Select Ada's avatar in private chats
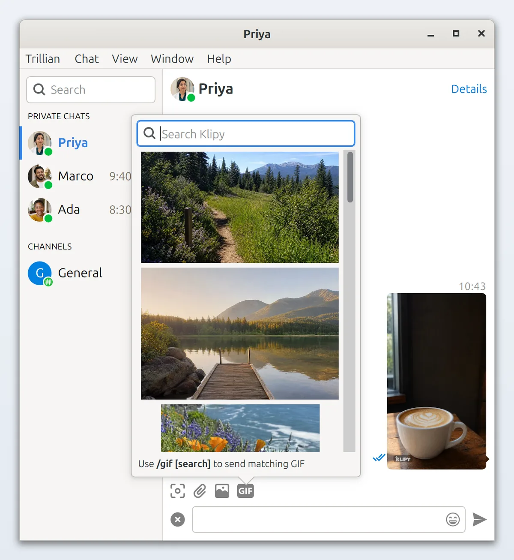Viewport: 514px width, 560px height. pos(40,210)
